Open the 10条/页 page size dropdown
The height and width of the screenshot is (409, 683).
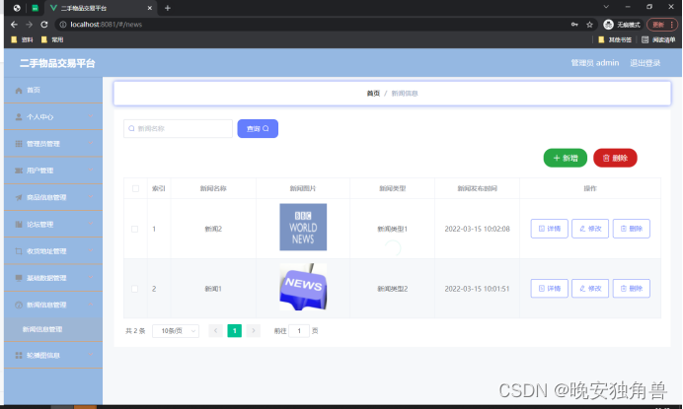pyautogui.click(x=176, y=331)
